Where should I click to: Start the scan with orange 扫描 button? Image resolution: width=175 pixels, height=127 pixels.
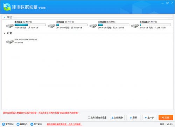pyautogui.click(x=166, y=118)
